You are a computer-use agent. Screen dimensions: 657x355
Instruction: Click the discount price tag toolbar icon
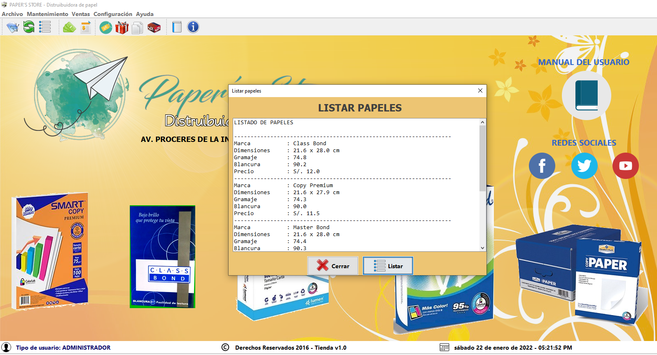pyautogui.click(x=106, y=27)
